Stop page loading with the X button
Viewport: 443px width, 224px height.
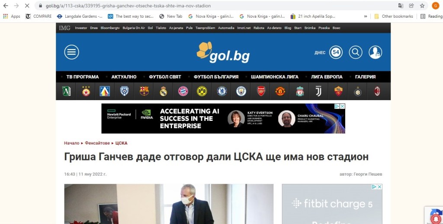point(26,6)
